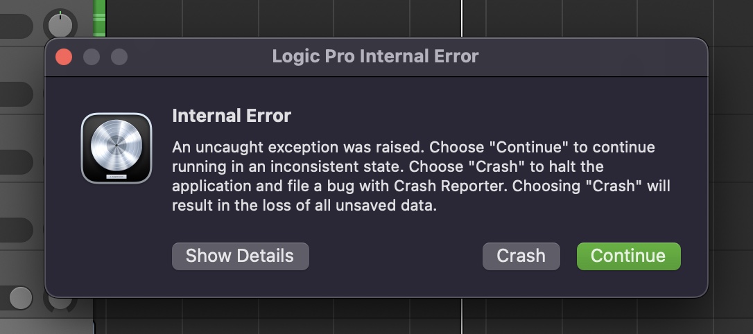The image size is (753, 334).
Task: Click the green Continue button
Action: (628, 256)
